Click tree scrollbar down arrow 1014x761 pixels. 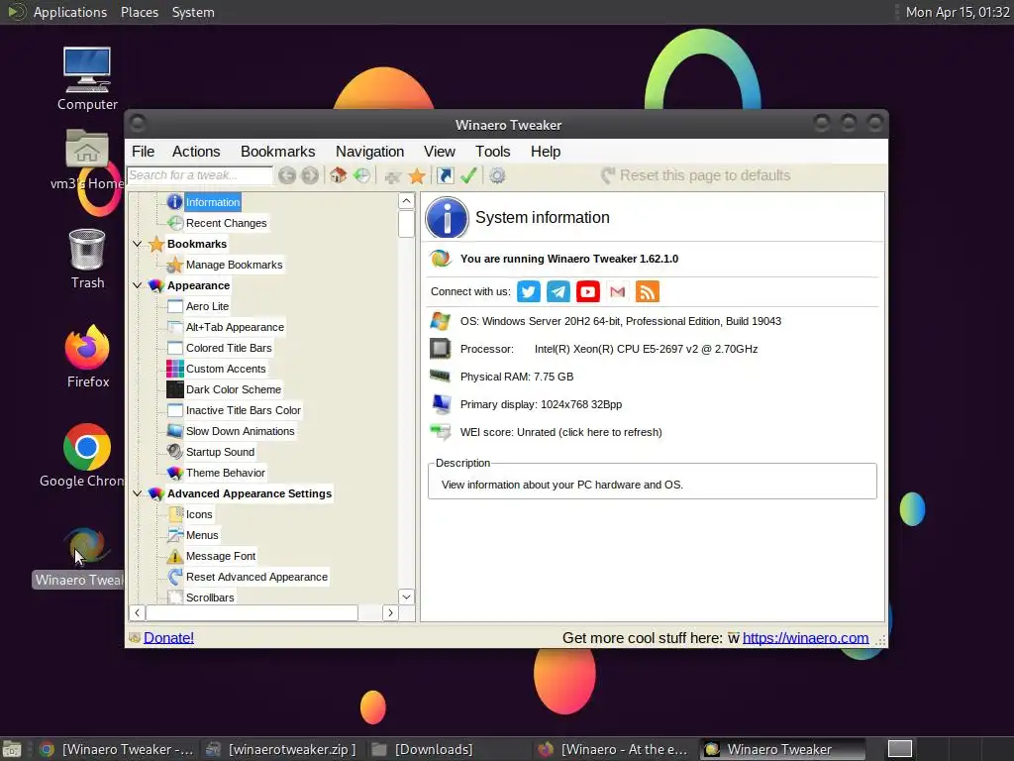[x=406, y=597]
